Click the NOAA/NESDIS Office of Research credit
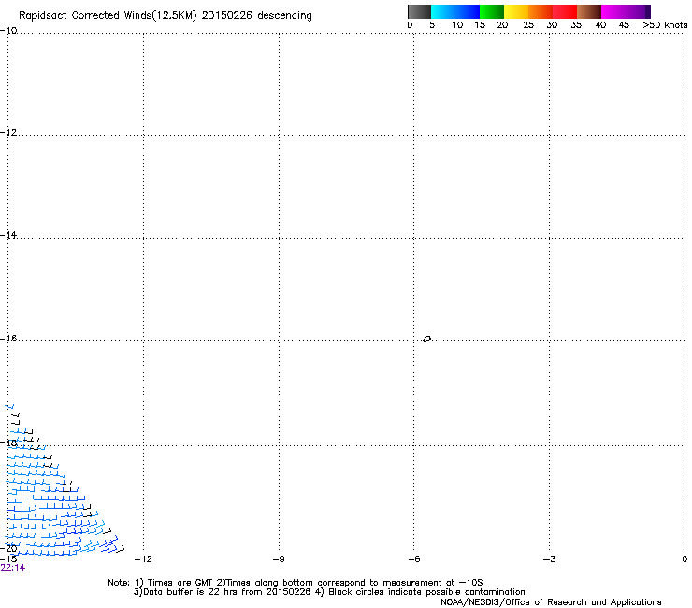 pos(551,602)
